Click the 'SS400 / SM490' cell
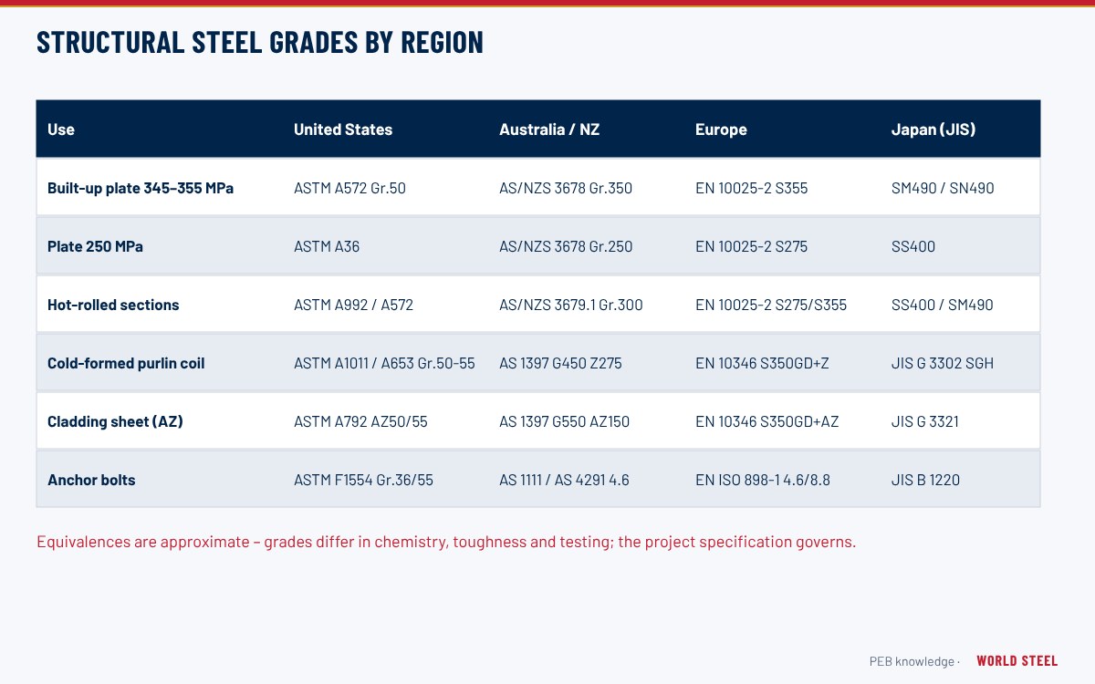The width and height of the screenshot is (1095, 684). [x=943, y=305]
